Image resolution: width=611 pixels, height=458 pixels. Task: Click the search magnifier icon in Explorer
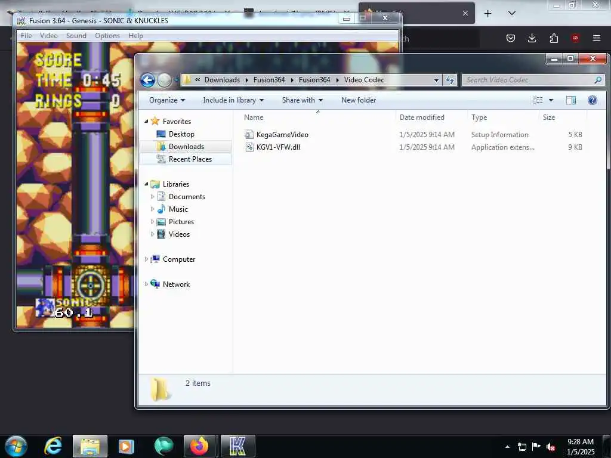click(x=598, y=80)
